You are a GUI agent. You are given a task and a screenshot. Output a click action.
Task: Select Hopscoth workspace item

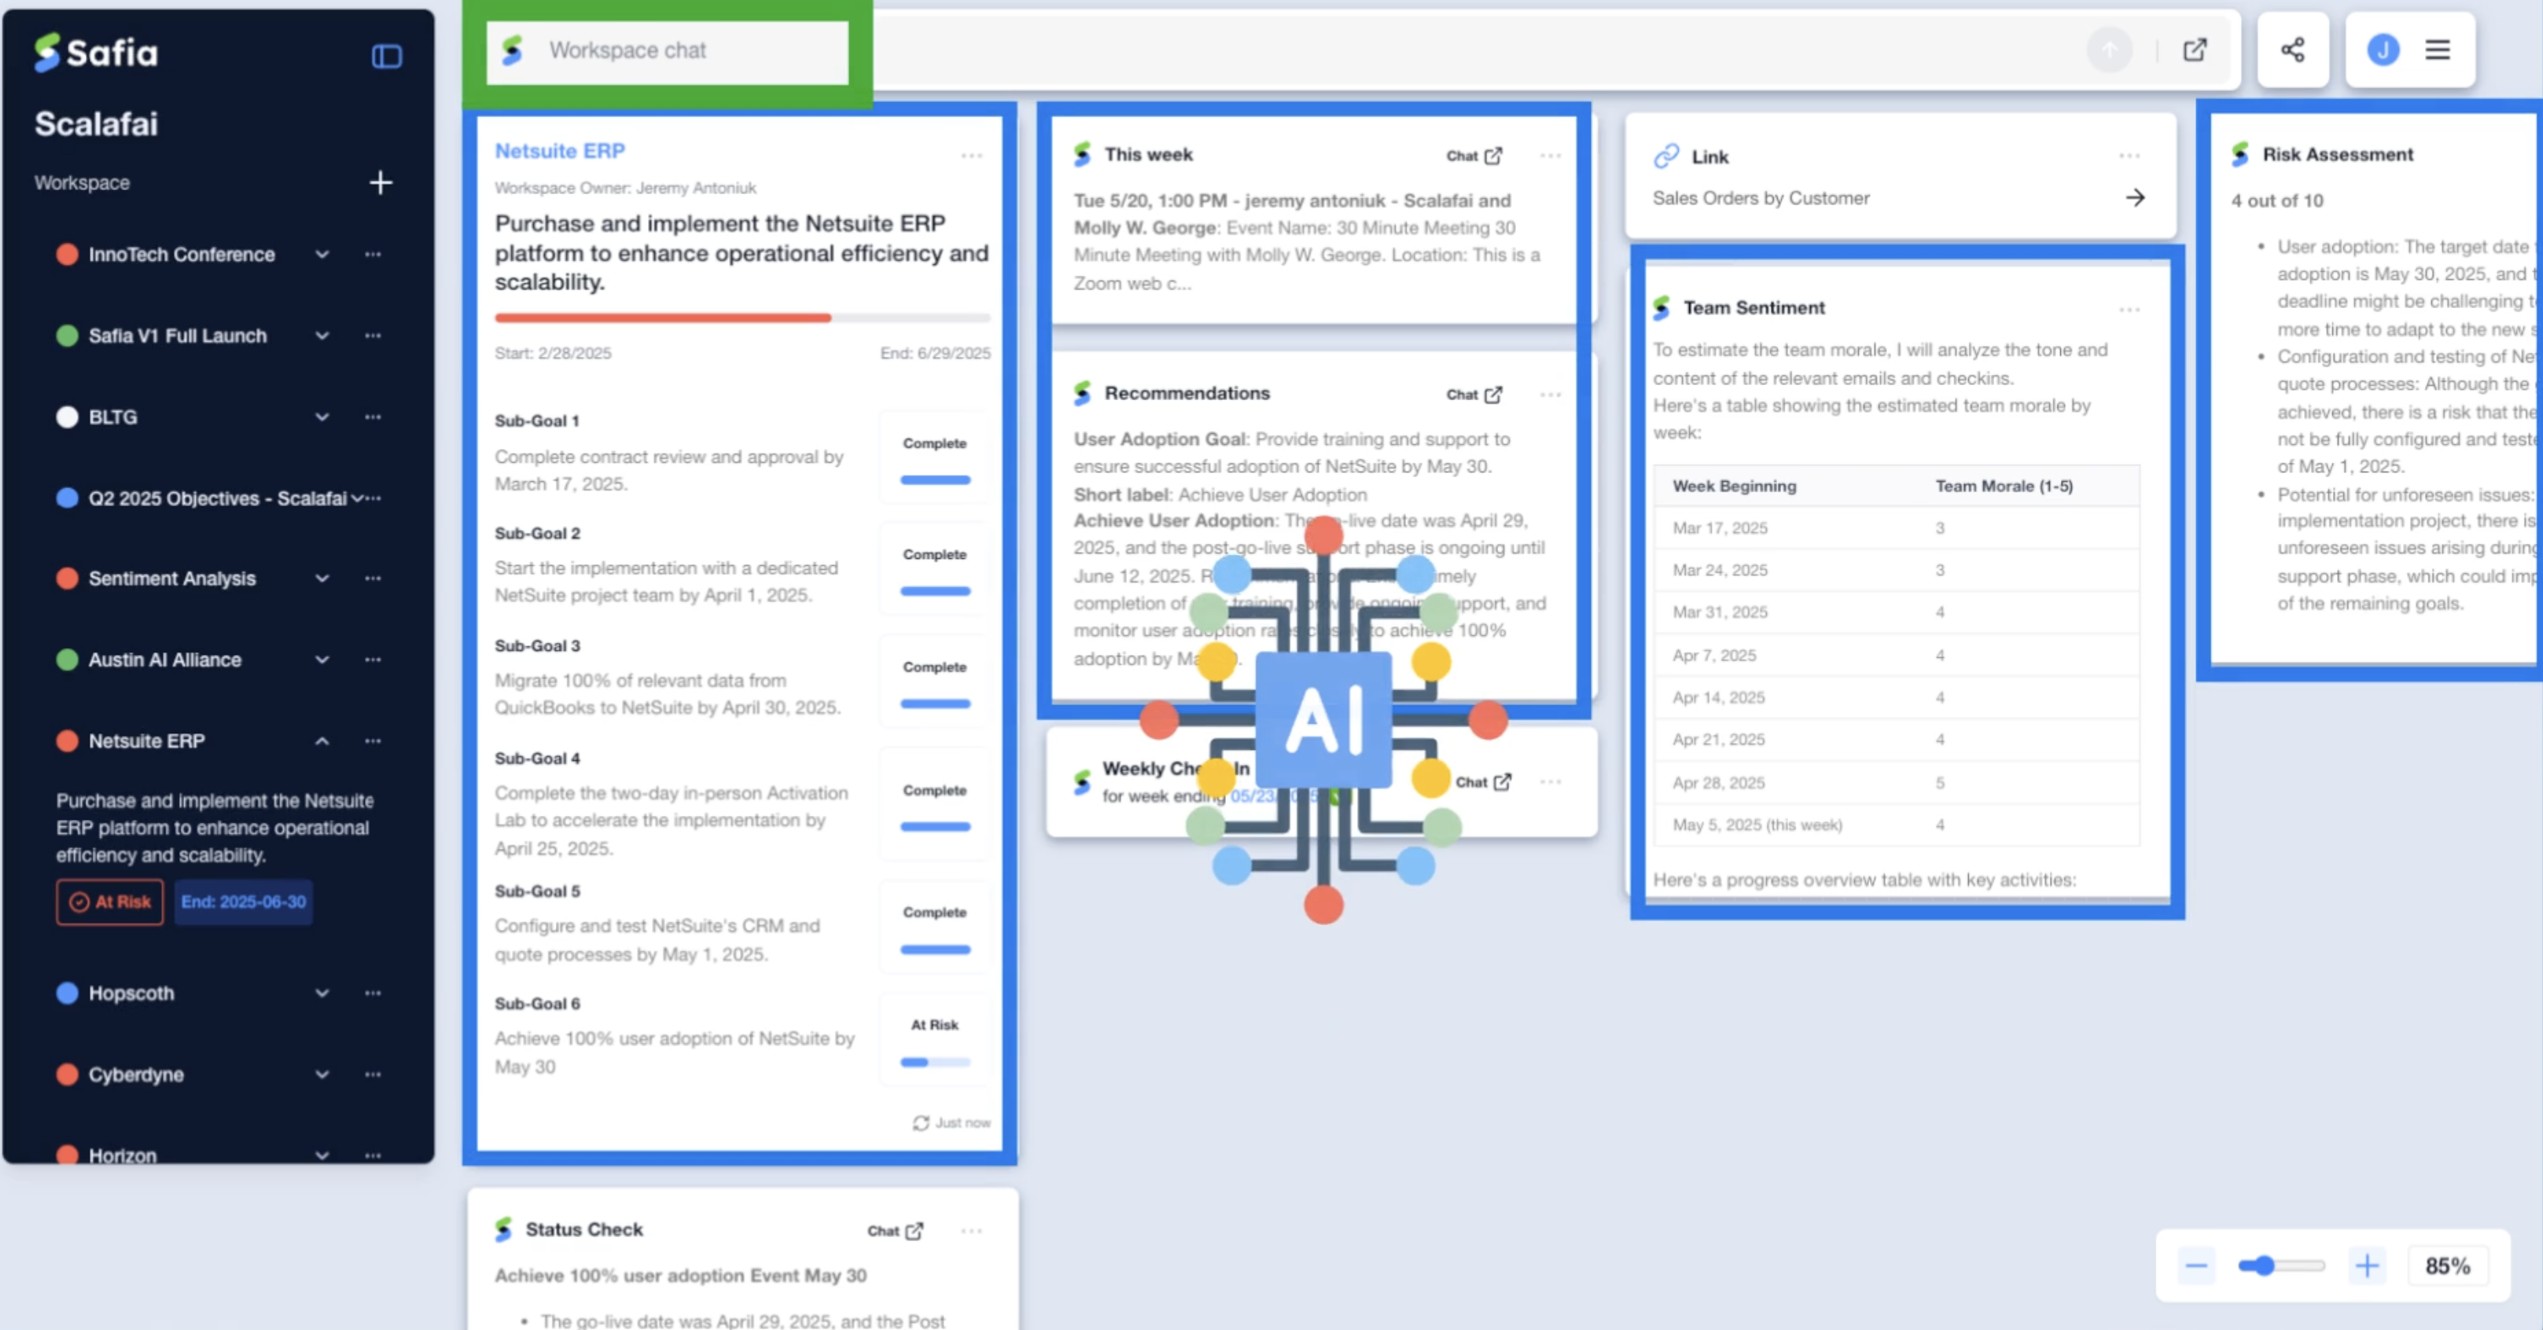131,993
